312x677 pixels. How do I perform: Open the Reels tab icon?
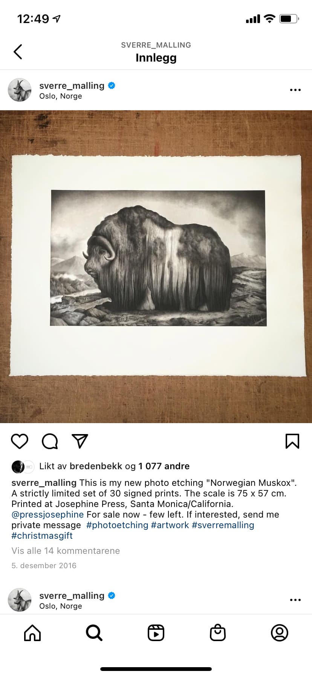pyautogui.click(x=156, y=633)
